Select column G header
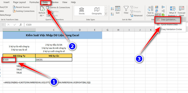The width and height of the screenshot is (188, 93). [x=108, y=30]
